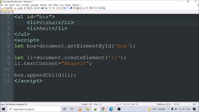Open the Search menu
This screenshot has height=112, width=199.
pos(12,5)
